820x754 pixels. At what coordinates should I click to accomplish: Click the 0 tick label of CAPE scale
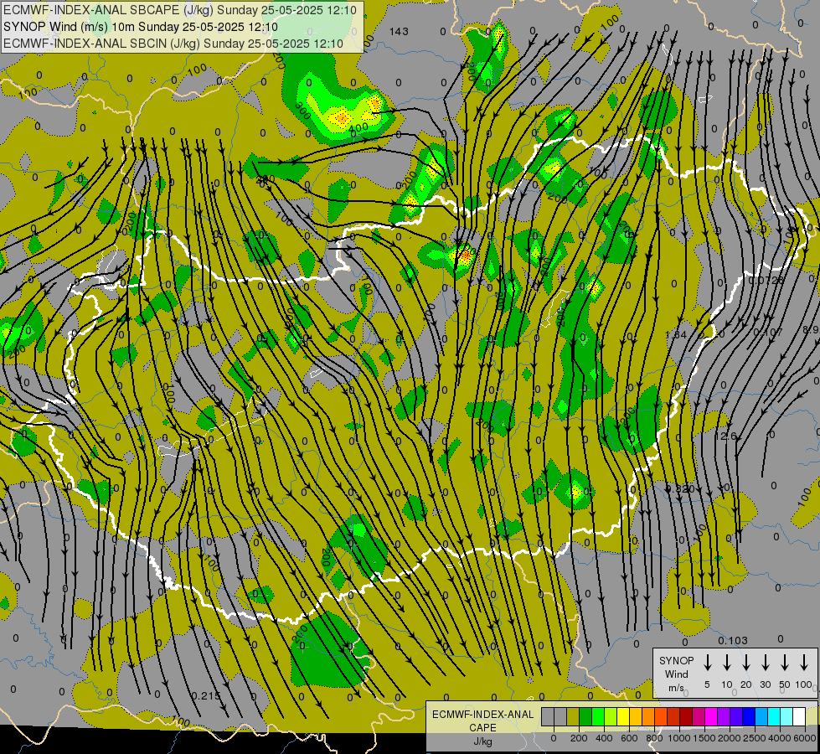click(x=554, y=738)
